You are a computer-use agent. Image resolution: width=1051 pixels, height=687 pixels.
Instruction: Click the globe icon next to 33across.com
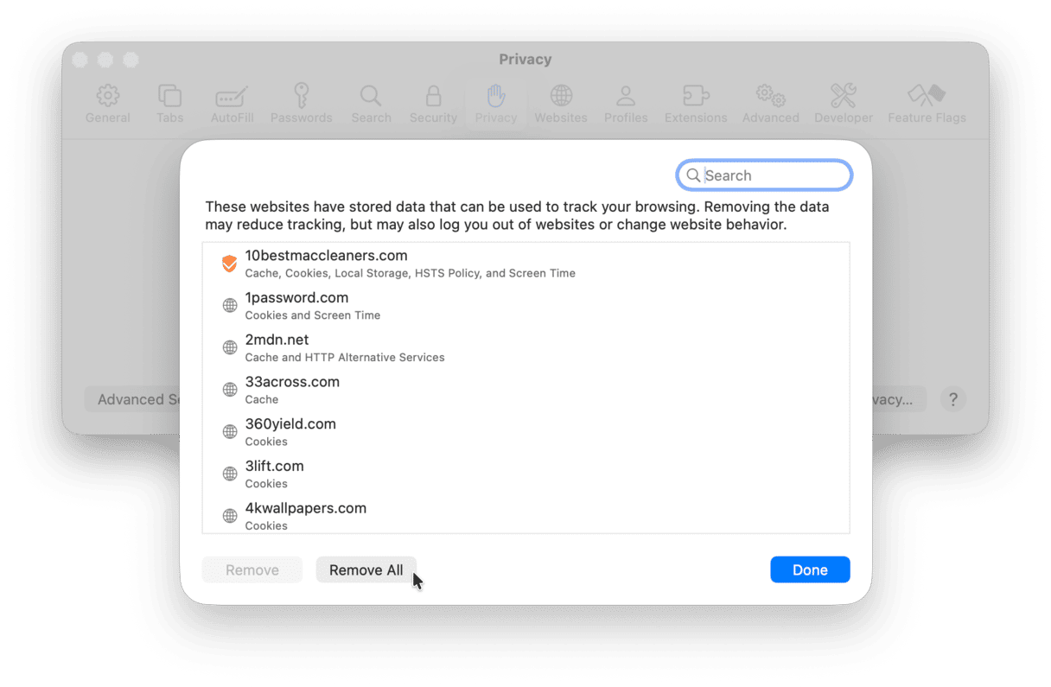(x=230, y=390)
